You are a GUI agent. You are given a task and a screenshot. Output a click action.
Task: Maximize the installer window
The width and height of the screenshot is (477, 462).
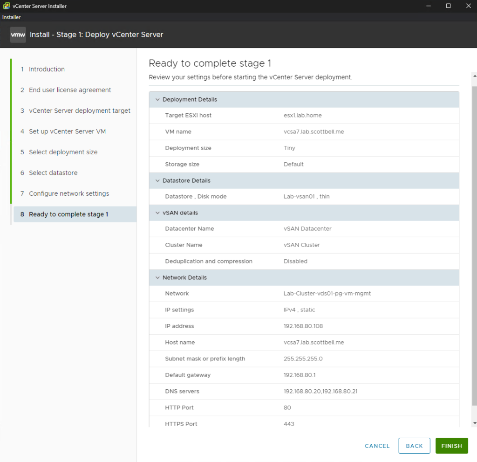[448, 6]
